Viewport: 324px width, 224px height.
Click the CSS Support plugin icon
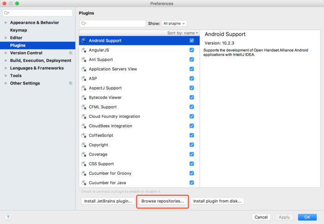coord(84,164)
